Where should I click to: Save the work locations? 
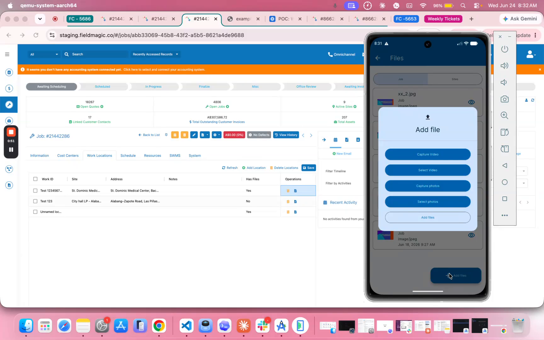pyautogui.click(x=309, y=168)
